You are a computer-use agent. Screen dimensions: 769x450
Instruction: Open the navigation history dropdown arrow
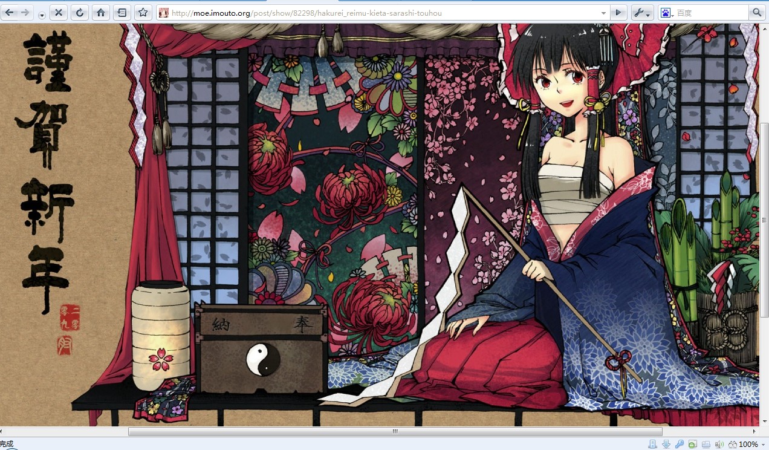[42, 15]
